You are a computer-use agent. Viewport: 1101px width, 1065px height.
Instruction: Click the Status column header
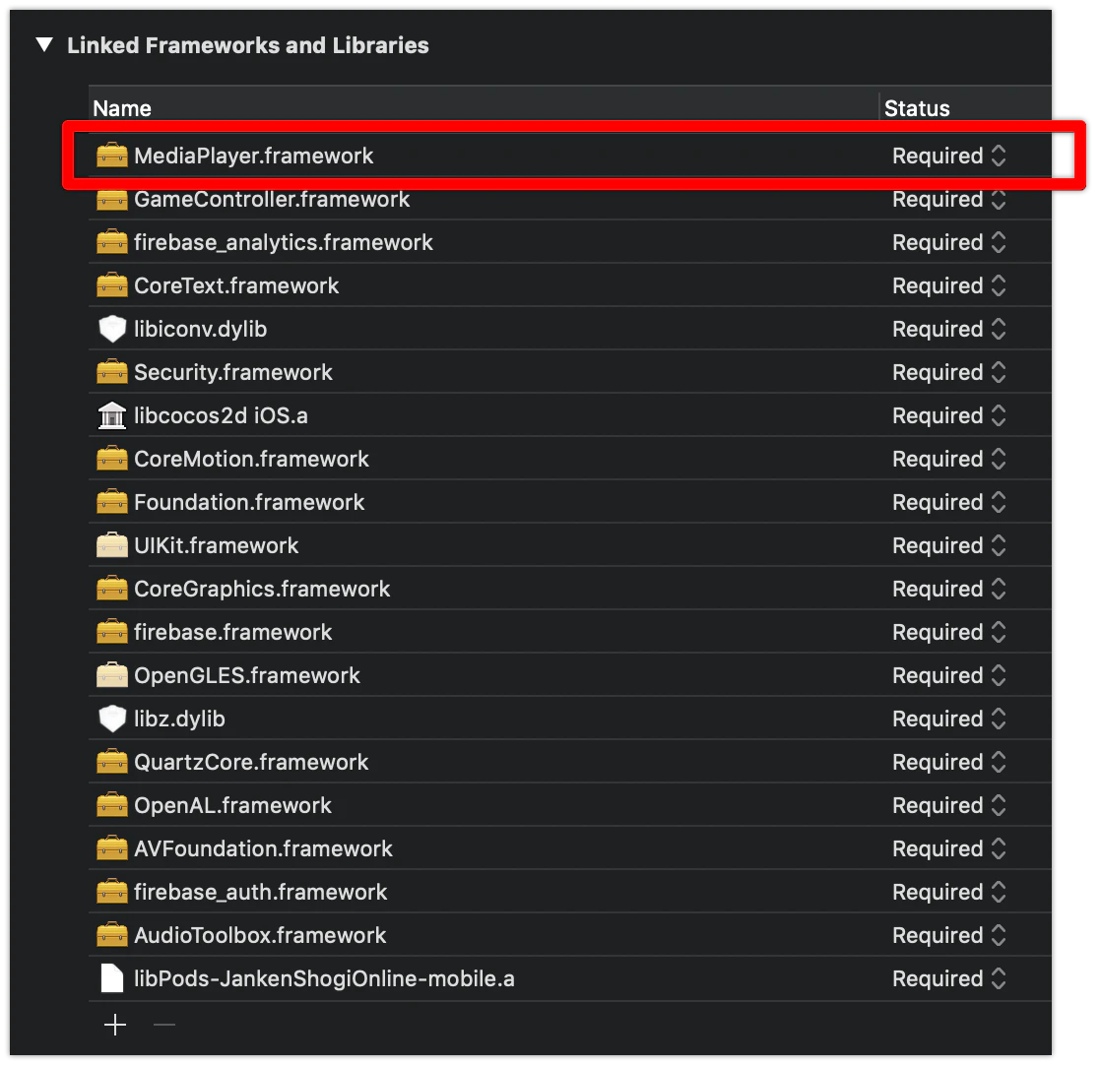click(917, 108)
